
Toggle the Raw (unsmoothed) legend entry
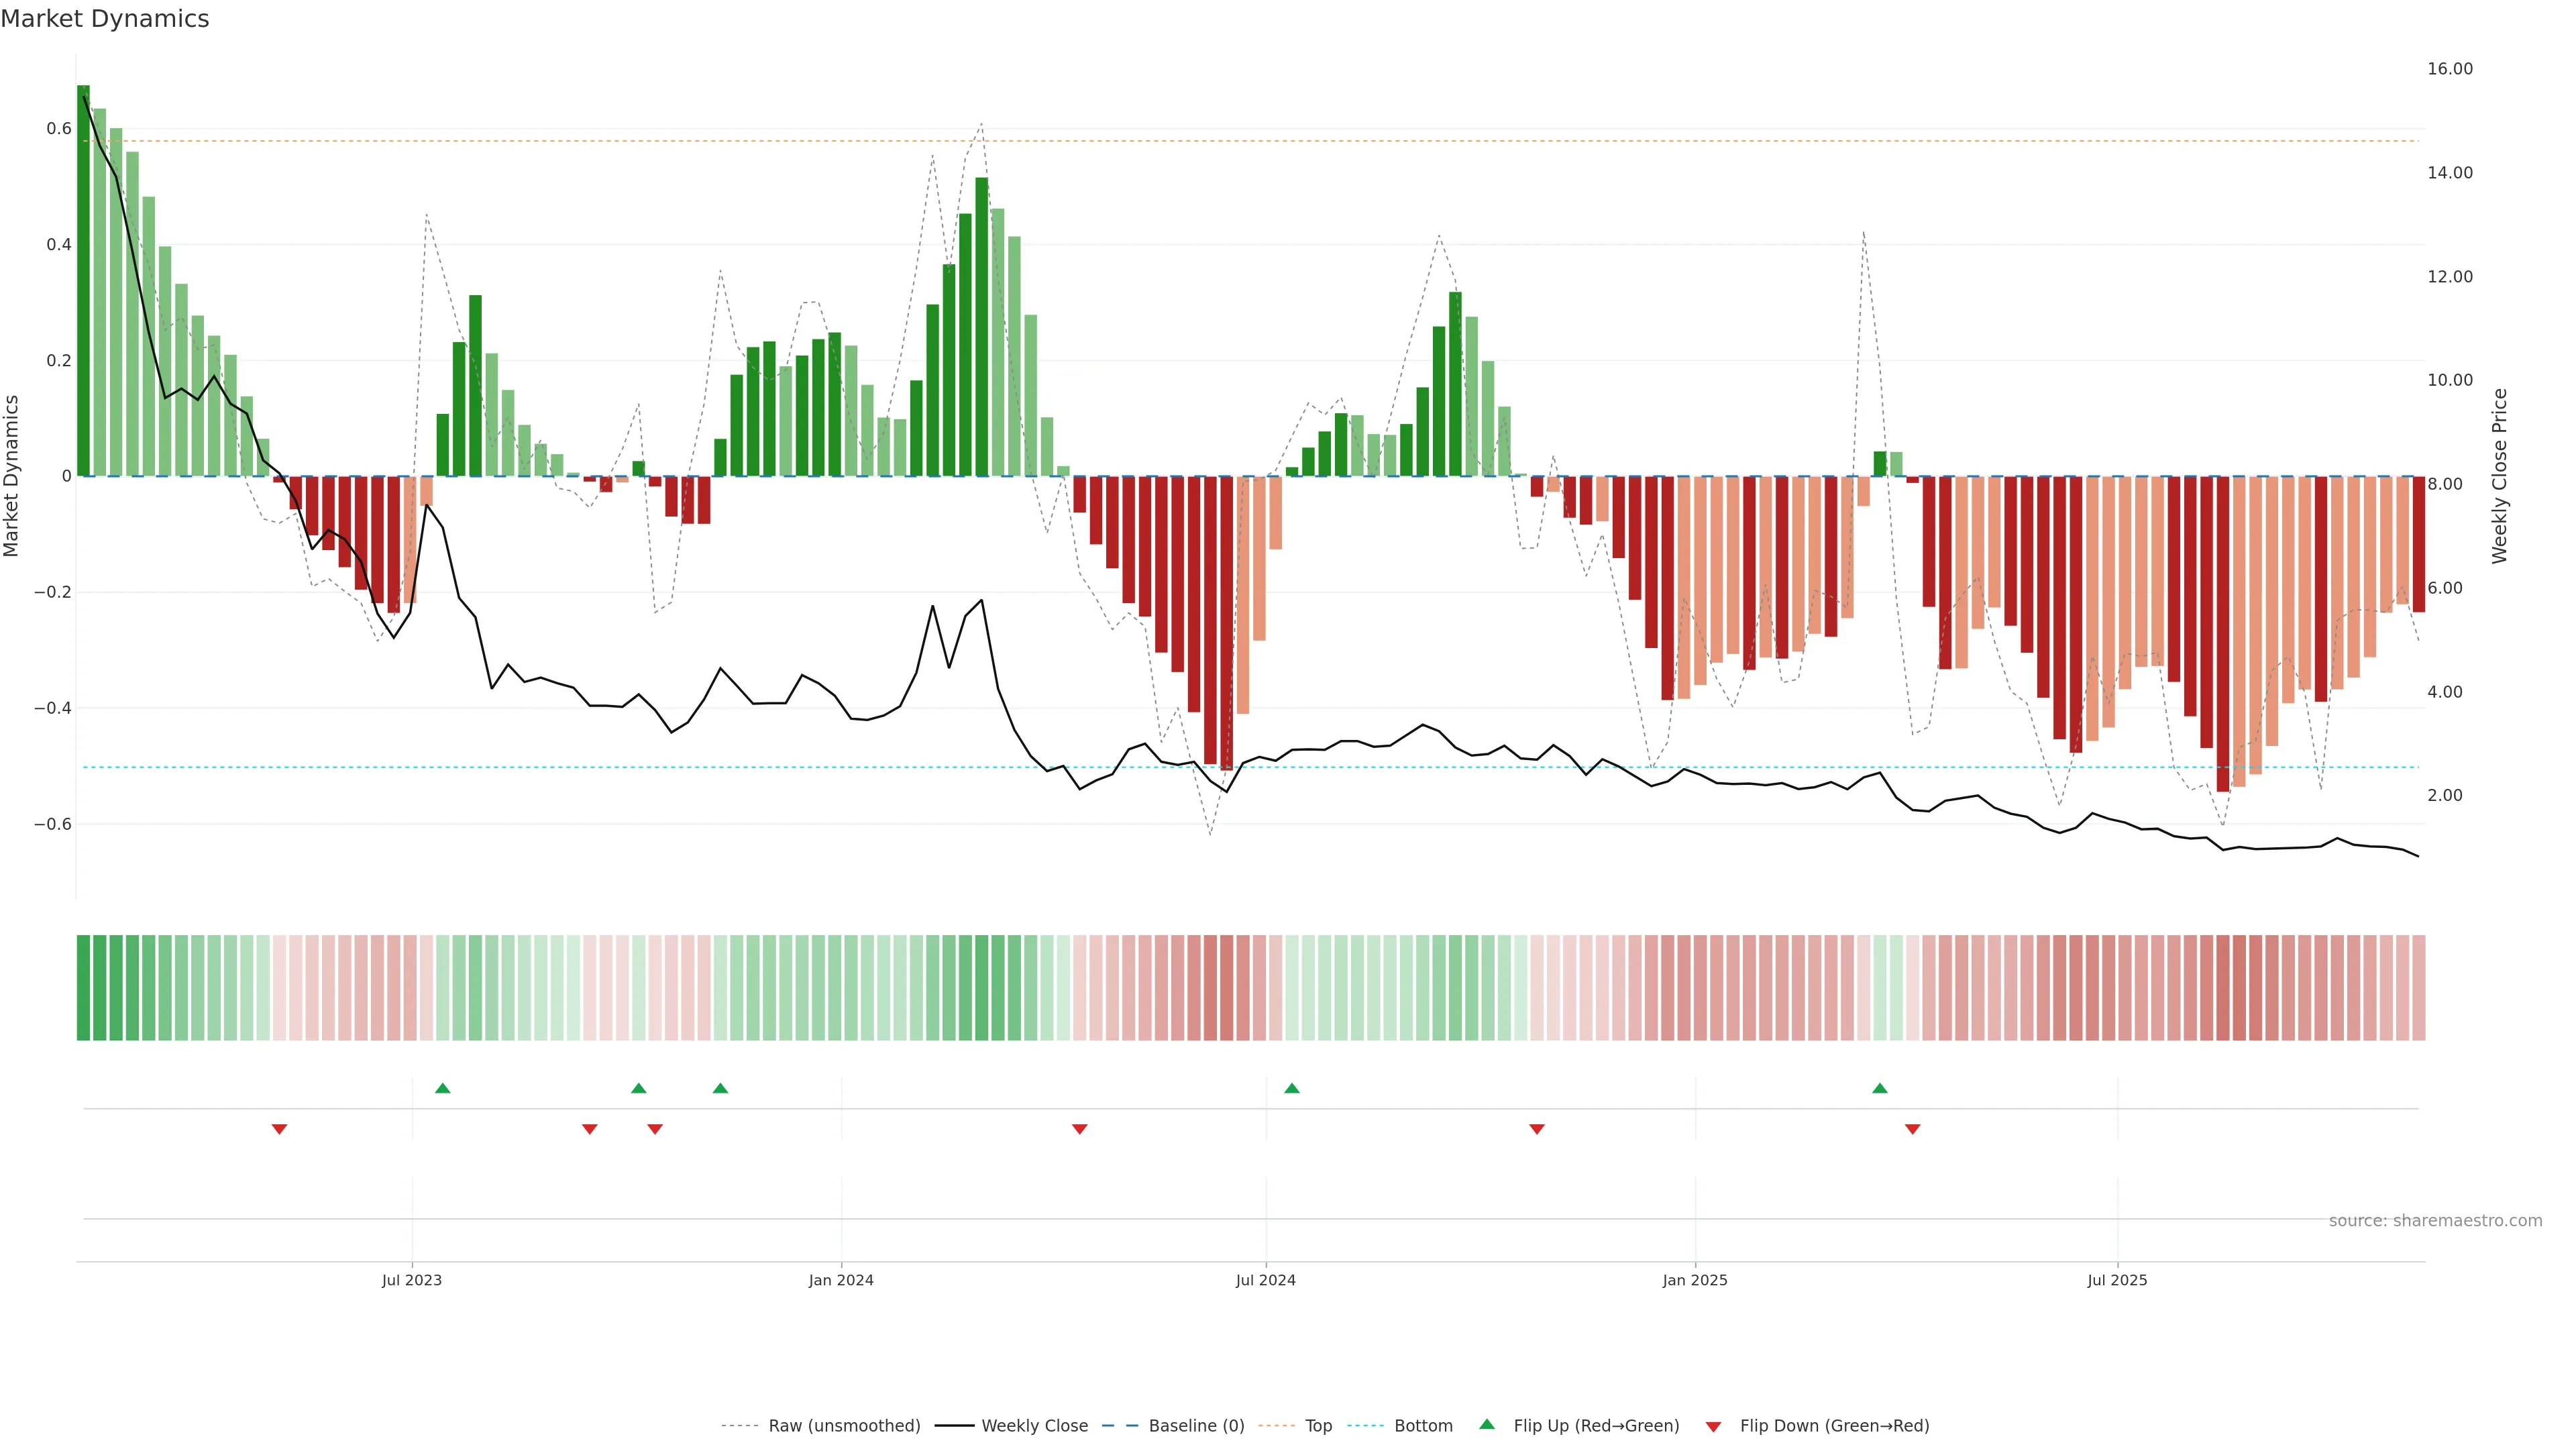click(x=843, y=1426)
